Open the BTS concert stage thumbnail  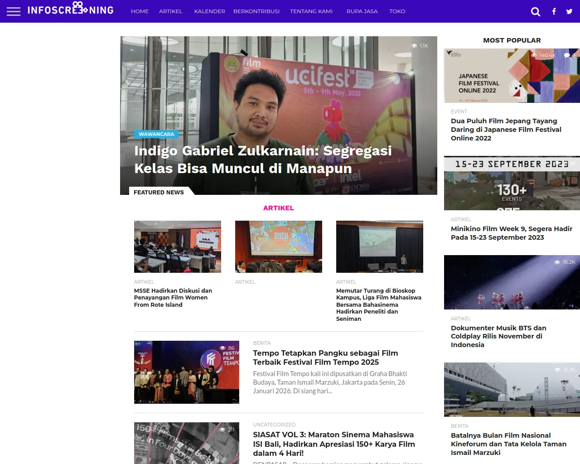click(512, 282)
